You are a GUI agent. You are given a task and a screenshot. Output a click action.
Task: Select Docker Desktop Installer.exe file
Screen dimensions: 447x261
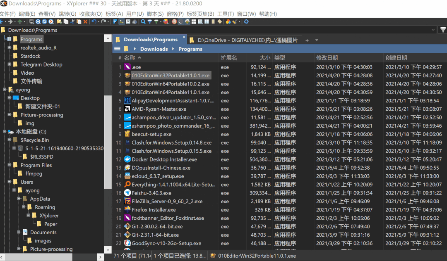tap(164, 159)
